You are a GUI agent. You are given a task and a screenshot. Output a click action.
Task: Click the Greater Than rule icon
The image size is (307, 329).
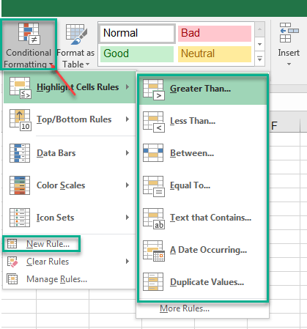pyautogui.click(x=154, y=89)
